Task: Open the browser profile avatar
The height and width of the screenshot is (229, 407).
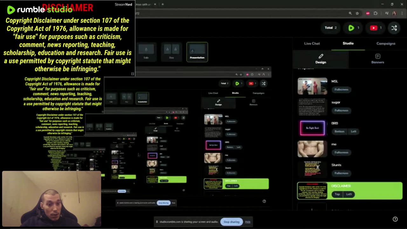Action: (x=394, y=13)
